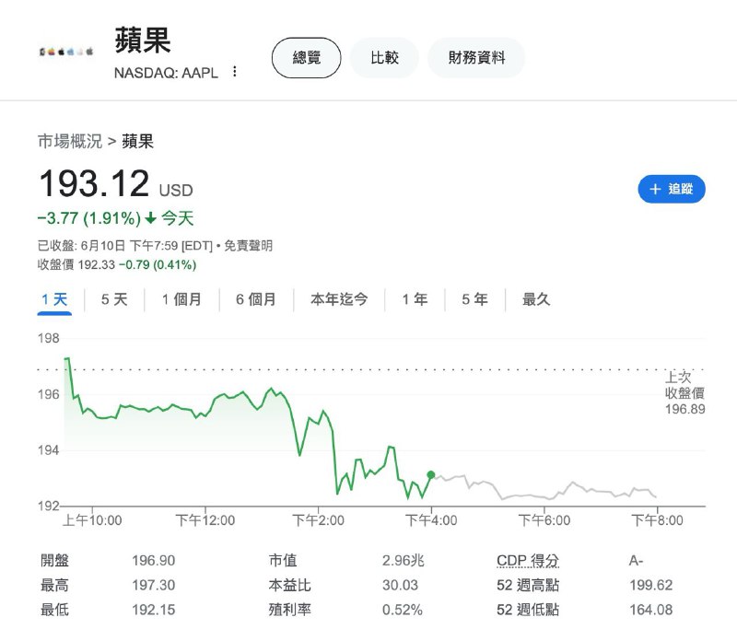Click the 殖利率 value 0.52%

pyautogui.click(x=402, y=610)
